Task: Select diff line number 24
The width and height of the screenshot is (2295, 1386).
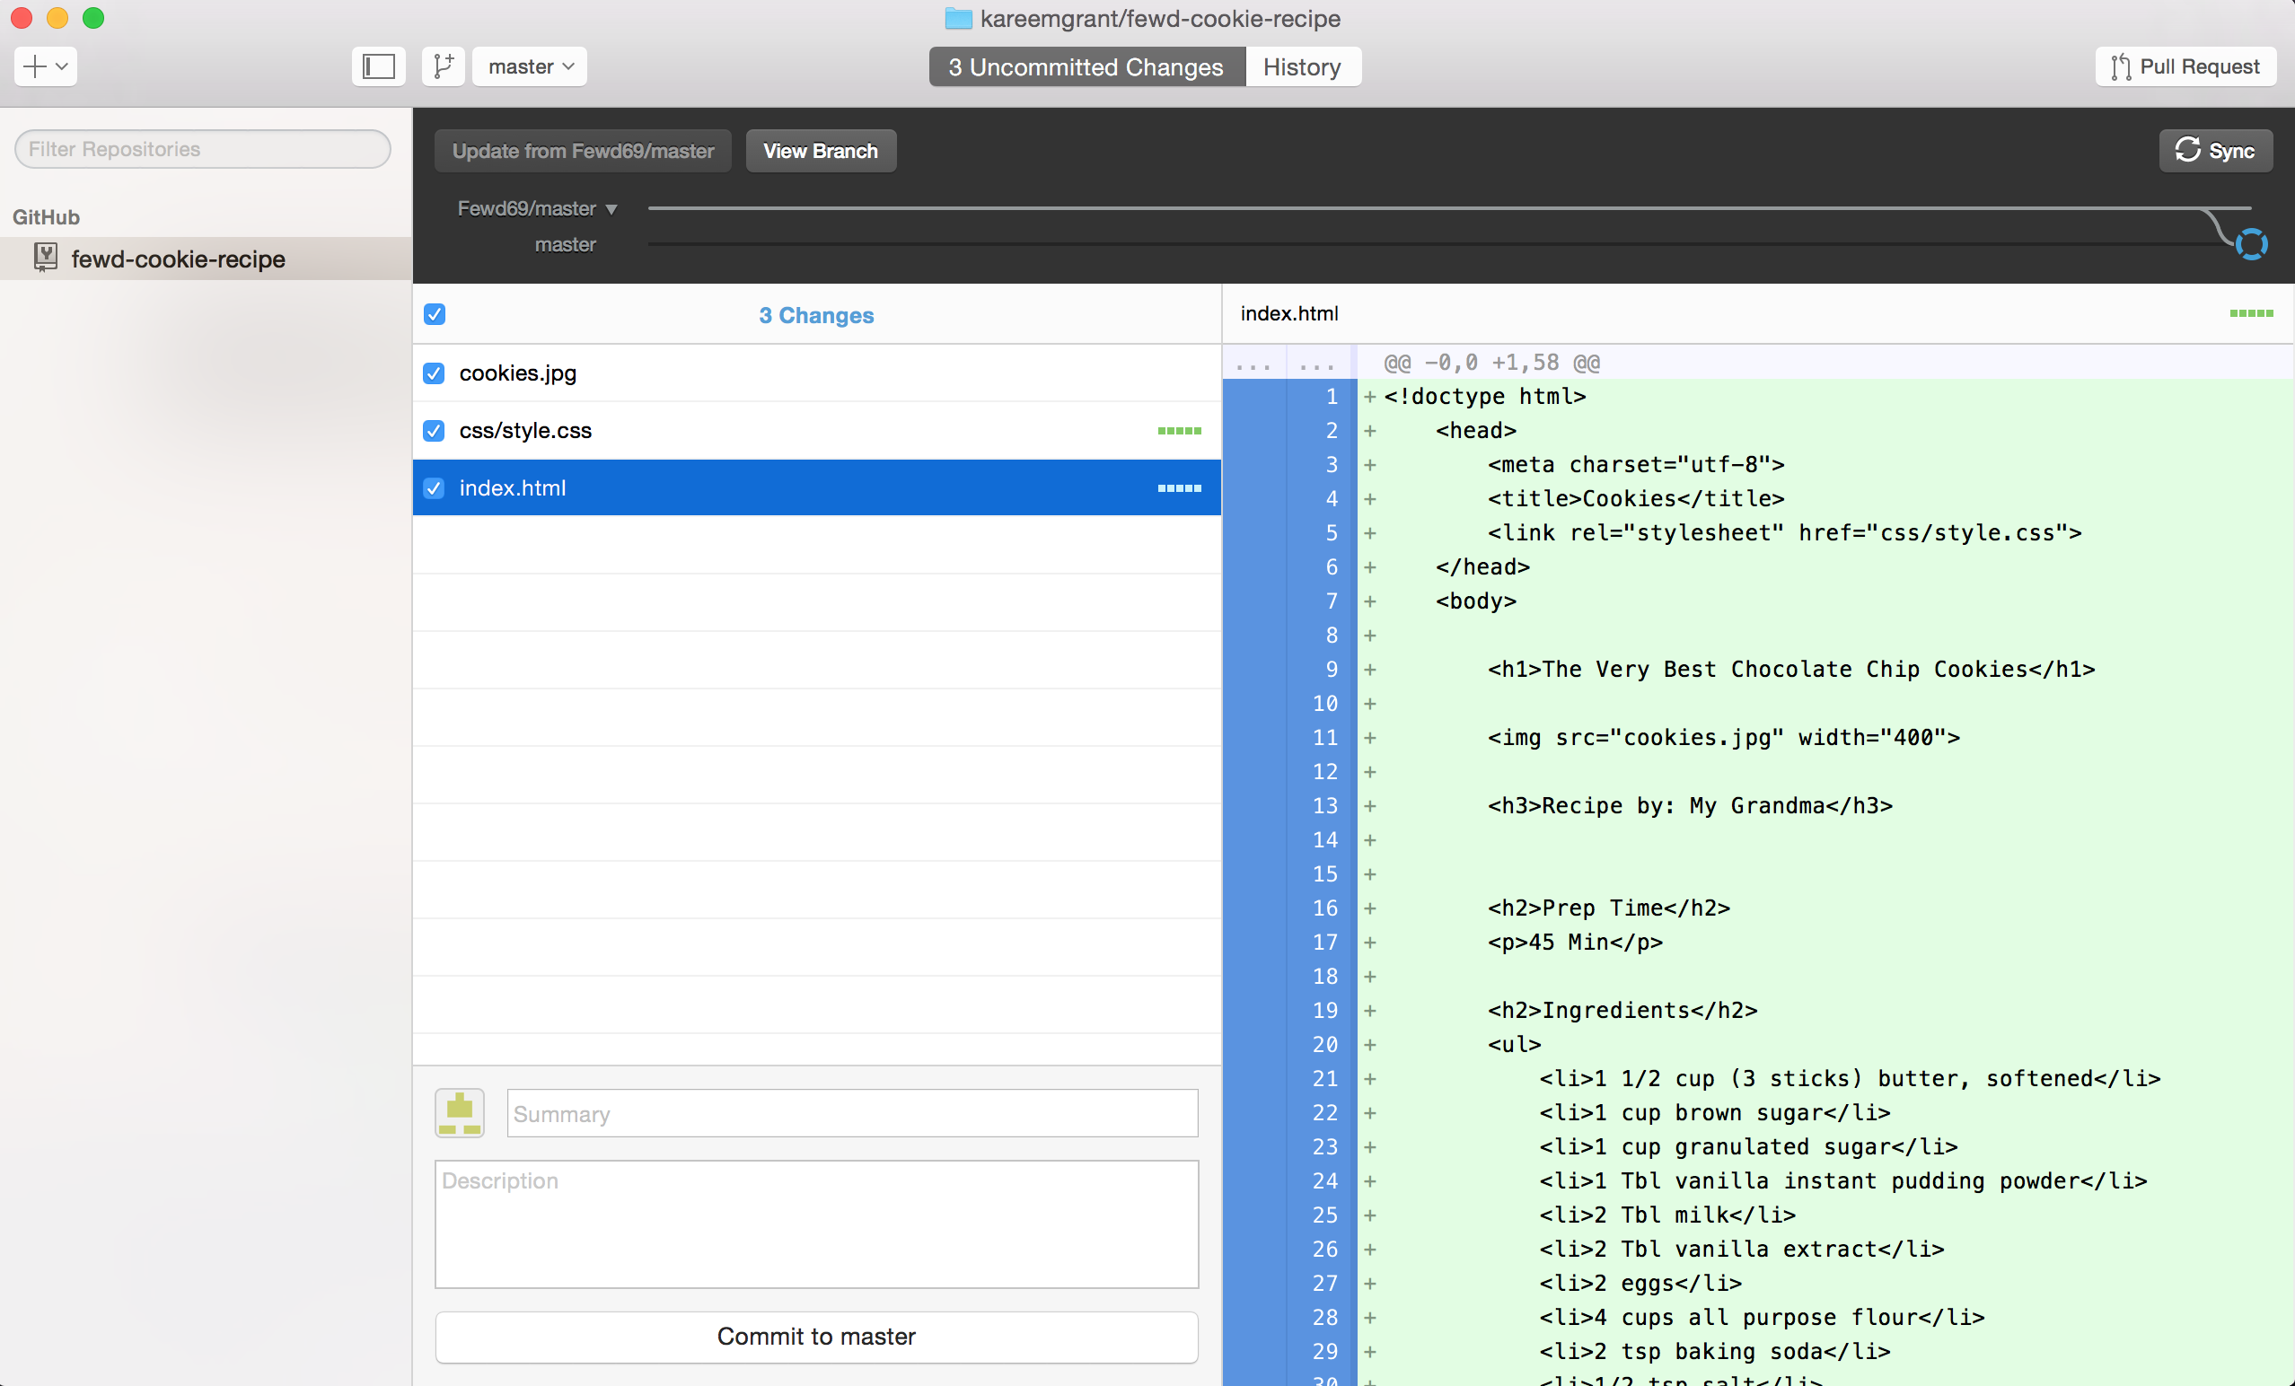Action: click(x=1324, y=1181)
